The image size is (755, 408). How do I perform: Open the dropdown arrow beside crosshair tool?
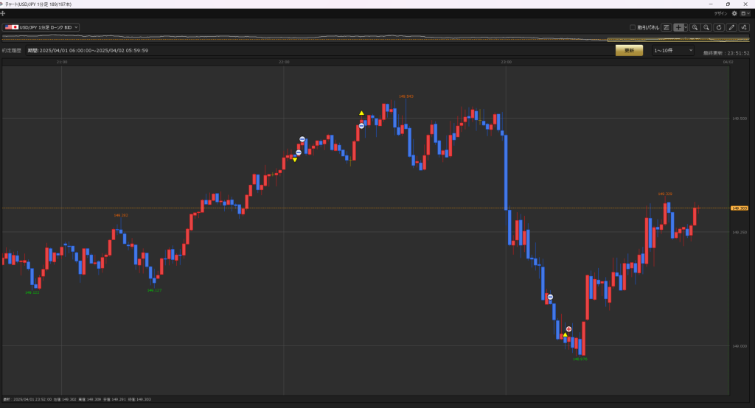click(686, 27)
